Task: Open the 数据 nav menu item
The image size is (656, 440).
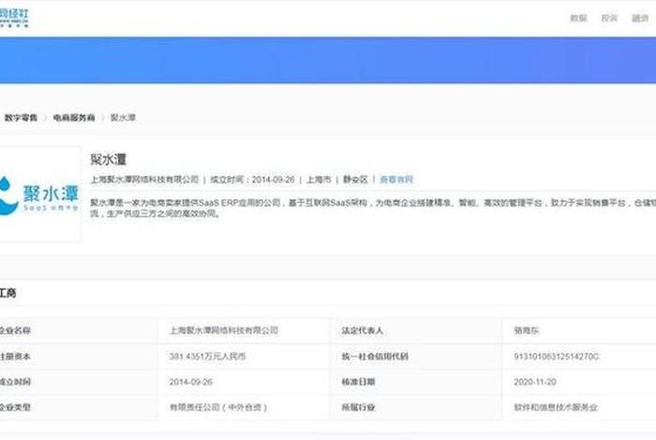Action: (x=578, y=18)
